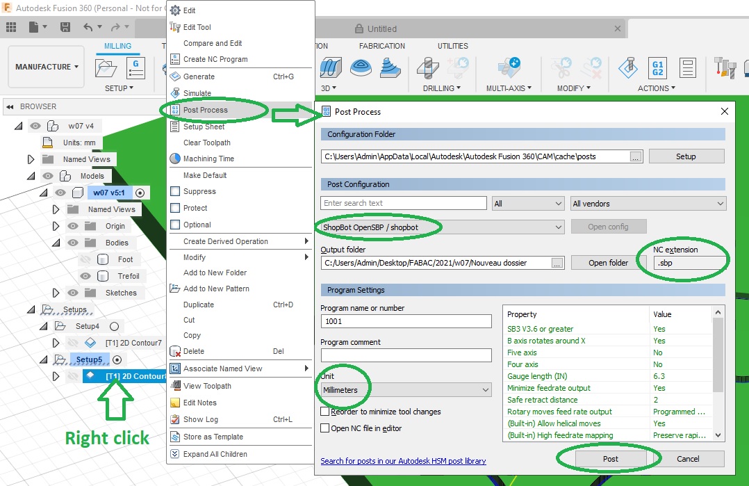Toggle visibility of Sketches folder
This screenshot has width=749, height=486.
[x=72, y=293]
